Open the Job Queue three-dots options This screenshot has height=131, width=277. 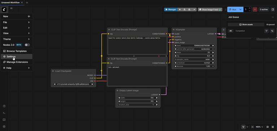click(273, 17)
